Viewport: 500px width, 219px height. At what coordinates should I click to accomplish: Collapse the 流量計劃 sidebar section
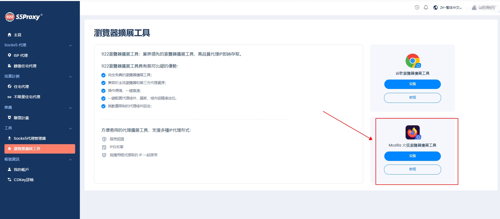pyautogui.click(x=70, y=77)
